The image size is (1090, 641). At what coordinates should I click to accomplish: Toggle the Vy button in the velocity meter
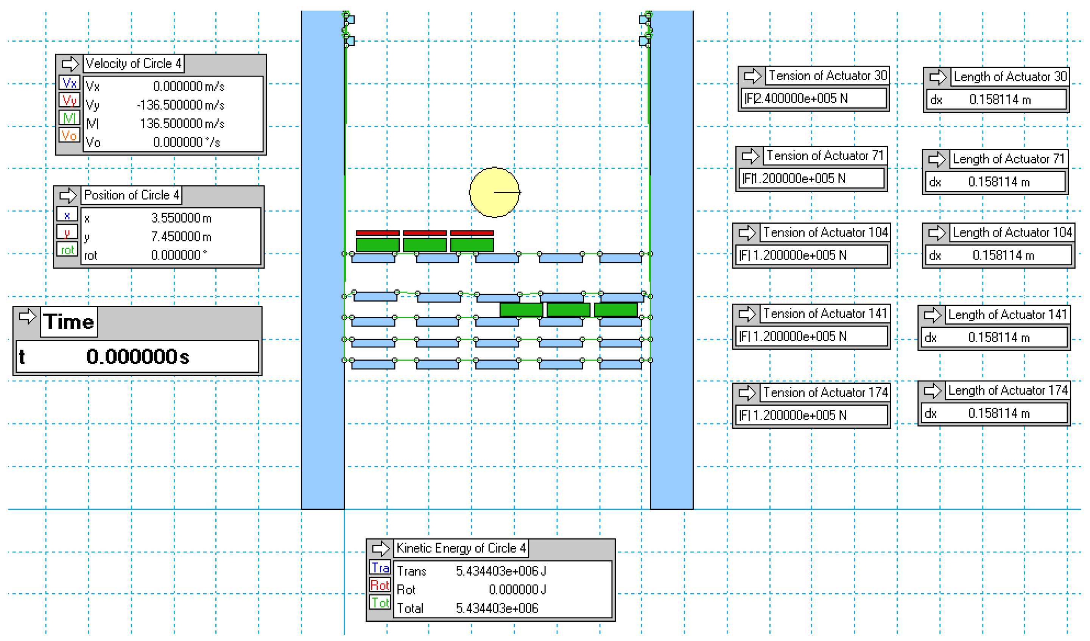tap(69, 100)
